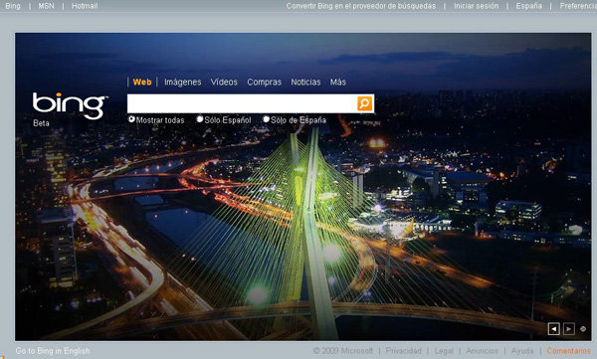The height and width of the screenshot is (359, 597).
Task: Switch to the Imágenes search tab
Action: point(183,82)
